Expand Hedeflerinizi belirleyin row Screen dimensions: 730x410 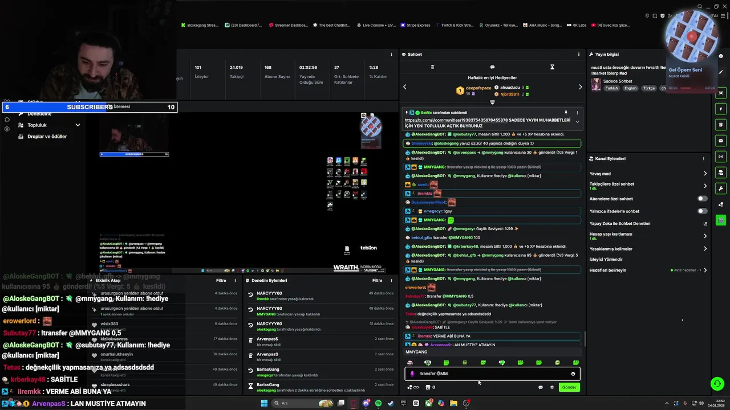tap(648, 270)
